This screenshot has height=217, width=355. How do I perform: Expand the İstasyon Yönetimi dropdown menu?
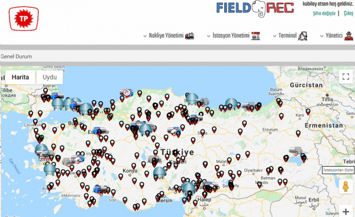[231, 35]
